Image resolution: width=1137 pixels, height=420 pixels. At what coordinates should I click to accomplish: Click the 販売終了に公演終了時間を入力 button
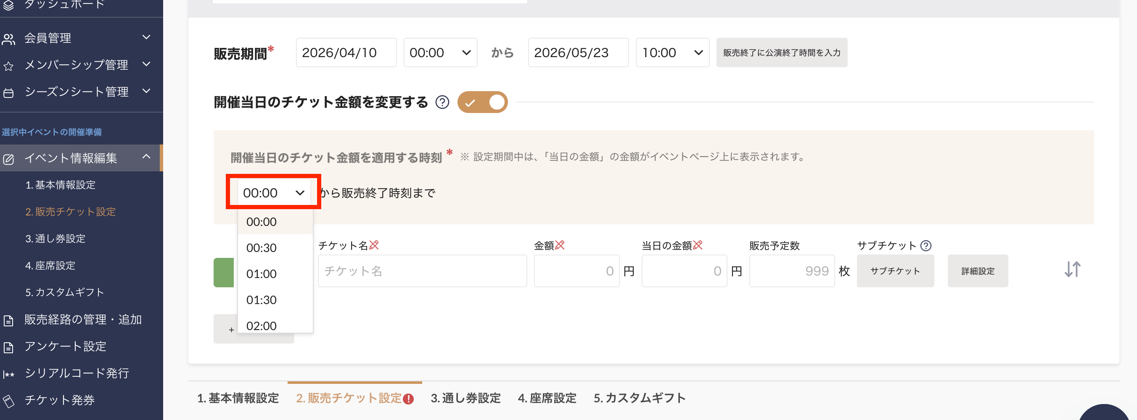click(x=781, y=53)
